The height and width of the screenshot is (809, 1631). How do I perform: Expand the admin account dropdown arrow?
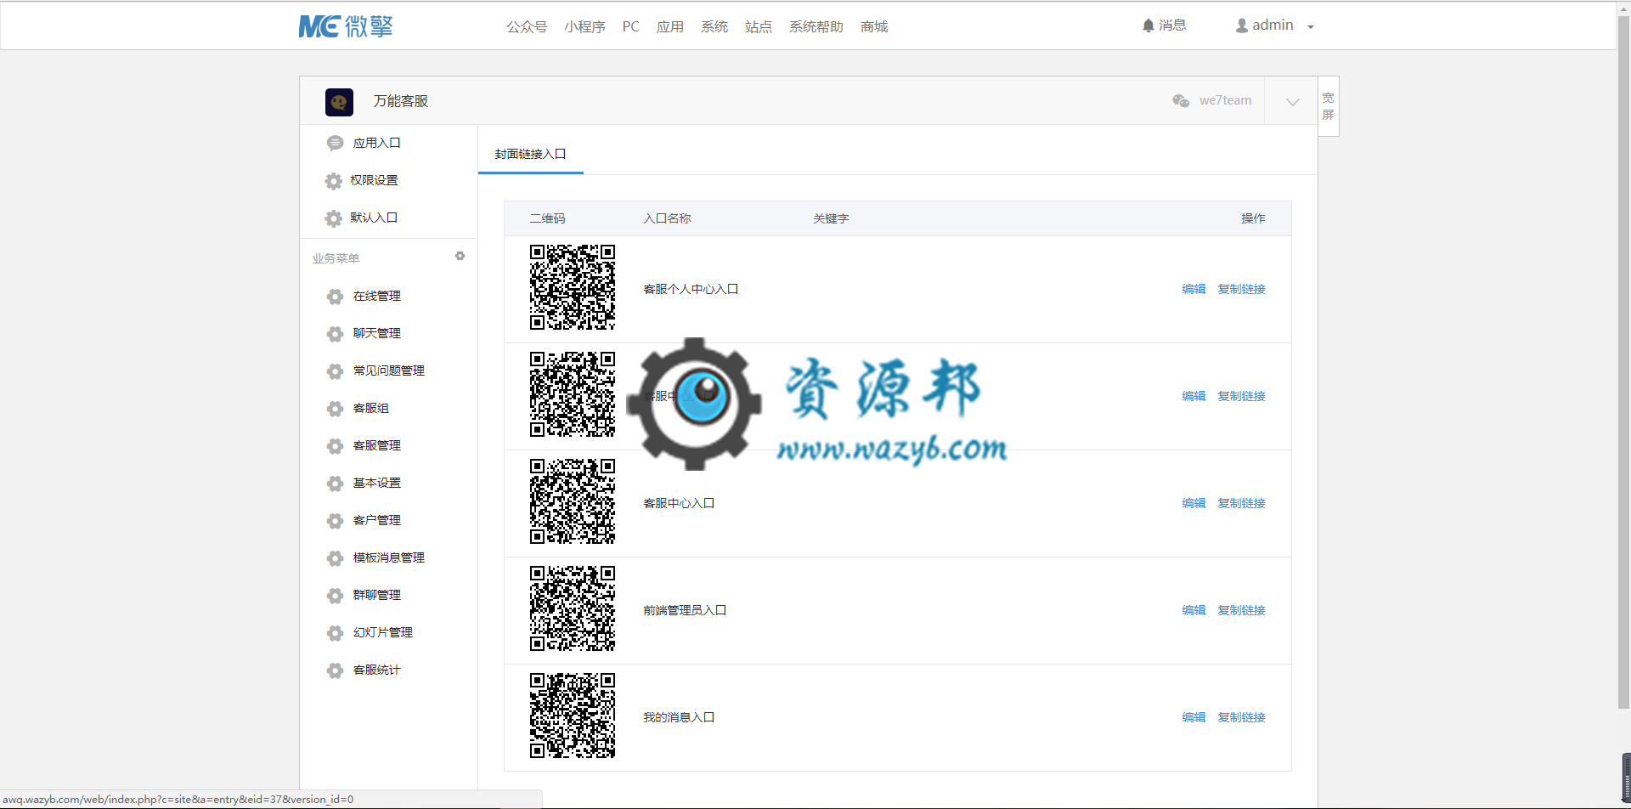[x=1311, y=27]
